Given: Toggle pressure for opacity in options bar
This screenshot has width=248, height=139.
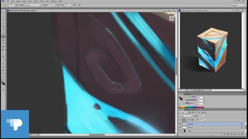Looking at the screenshot, I should point(58,5).
